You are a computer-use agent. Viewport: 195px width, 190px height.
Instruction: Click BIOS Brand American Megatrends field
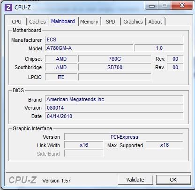(114, 99)
